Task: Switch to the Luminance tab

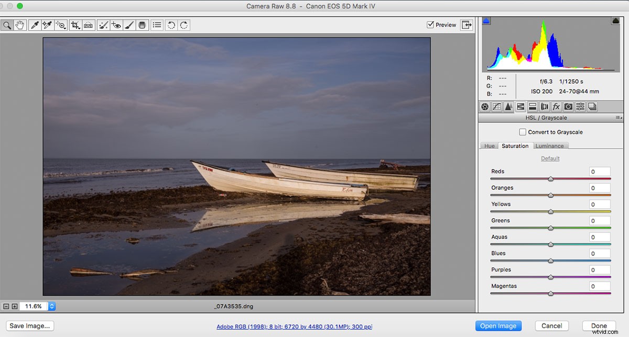Action: click(550, 145)
